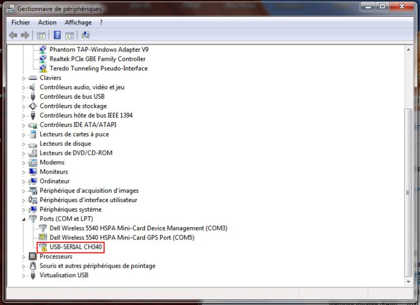Click the USB-SERIAL CH340 warning device icon

[x=43, y=247]
